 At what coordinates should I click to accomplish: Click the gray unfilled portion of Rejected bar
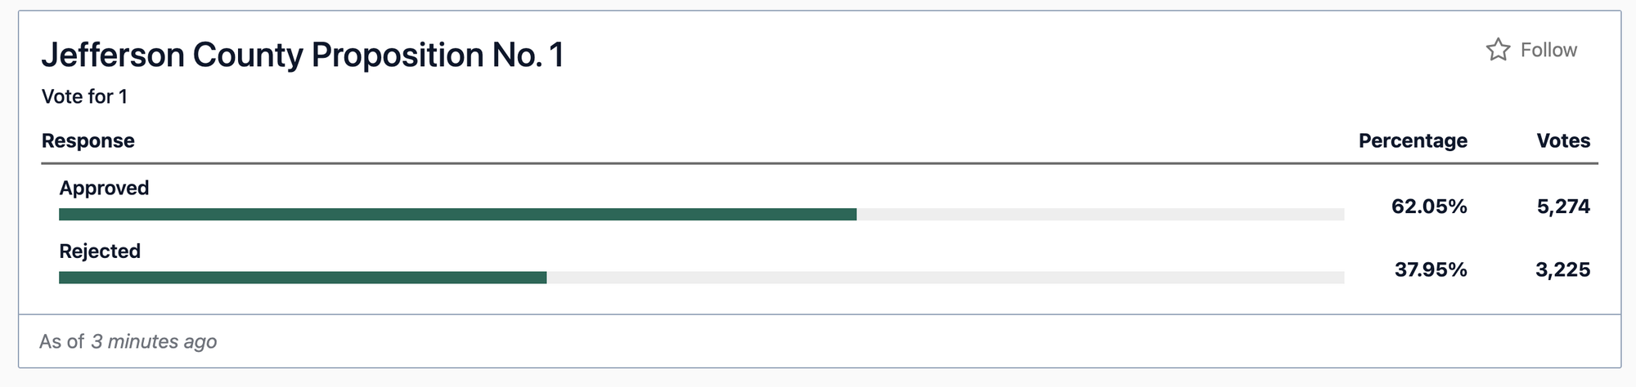point(946,278)
